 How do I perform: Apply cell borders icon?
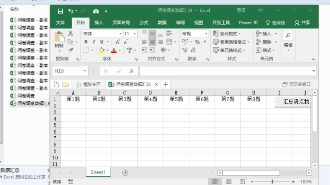pyautogui.click(x=86, y=50)
